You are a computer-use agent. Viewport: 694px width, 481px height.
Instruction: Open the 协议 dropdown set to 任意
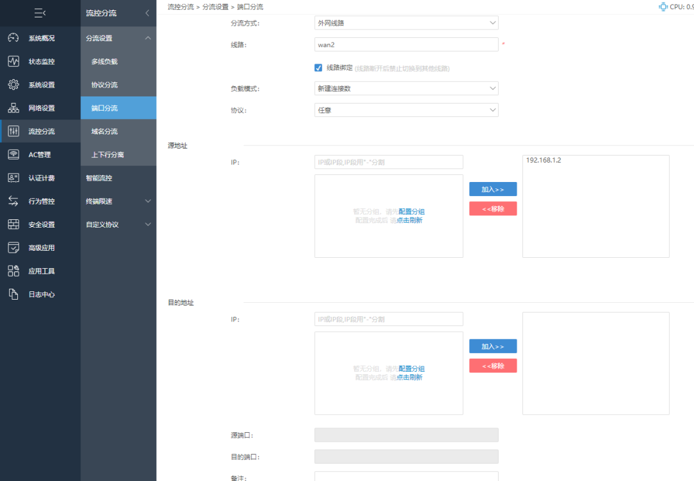point(406,111)
